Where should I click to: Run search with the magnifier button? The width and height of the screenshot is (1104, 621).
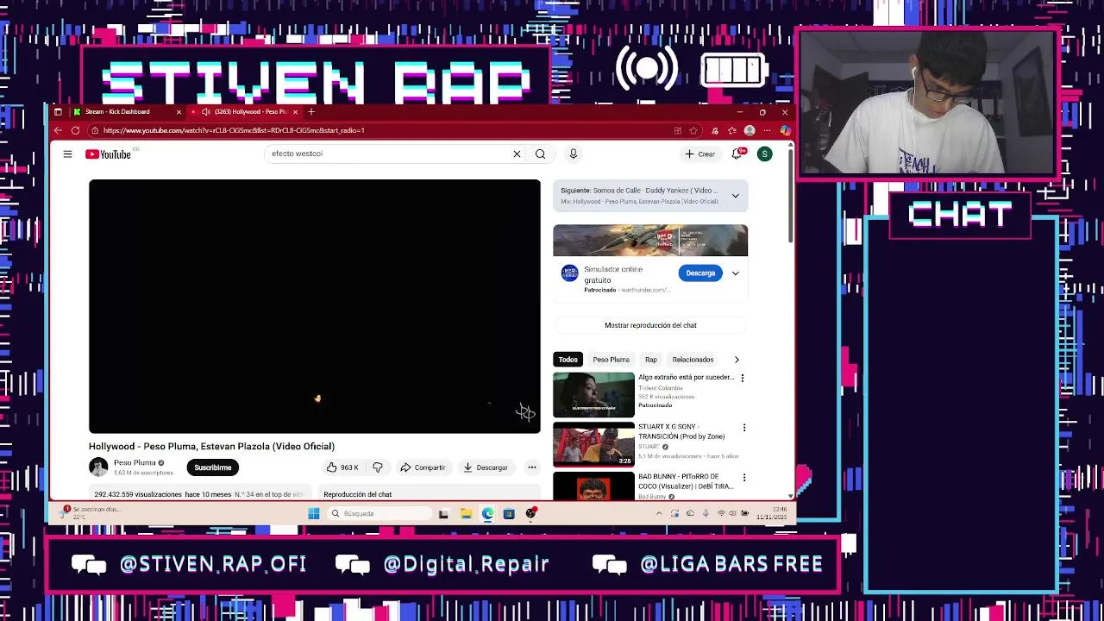coord(540,154)
